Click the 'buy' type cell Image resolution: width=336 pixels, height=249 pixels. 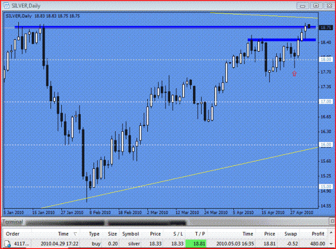pos(96,244)
